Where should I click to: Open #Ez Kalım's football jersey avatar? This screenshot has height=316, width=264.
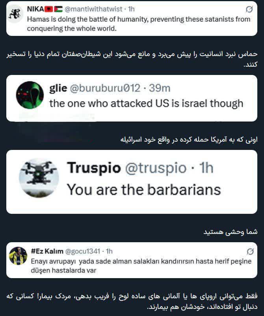[x=18, y=256]
